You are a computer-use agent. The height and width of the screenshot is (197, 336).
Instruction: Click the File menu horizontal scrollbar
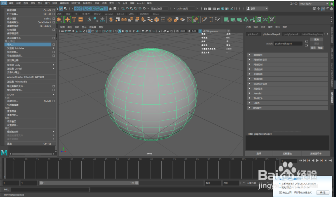pos(32,154)
